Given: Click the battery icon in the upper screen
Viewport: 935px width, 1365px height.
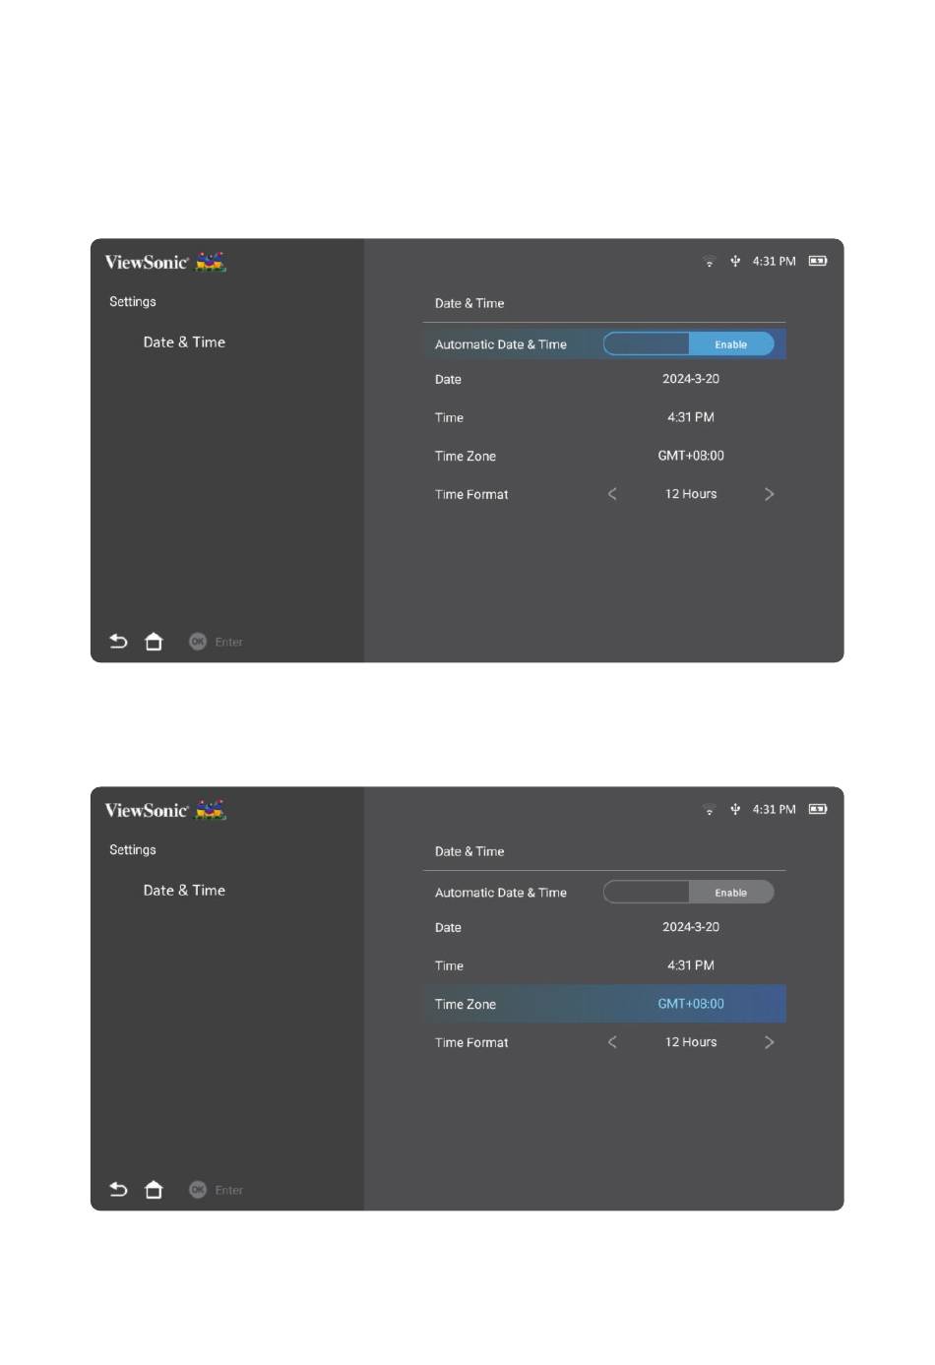Looking at the screenshot, I should click(x=818, y=261).
